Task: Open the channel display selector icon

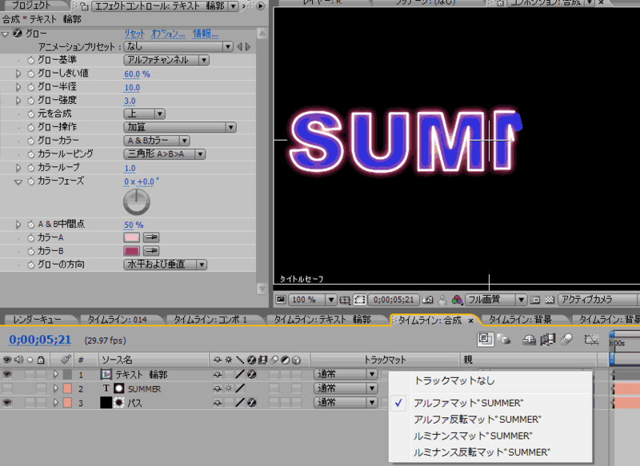Action: (x=455, y=299)
